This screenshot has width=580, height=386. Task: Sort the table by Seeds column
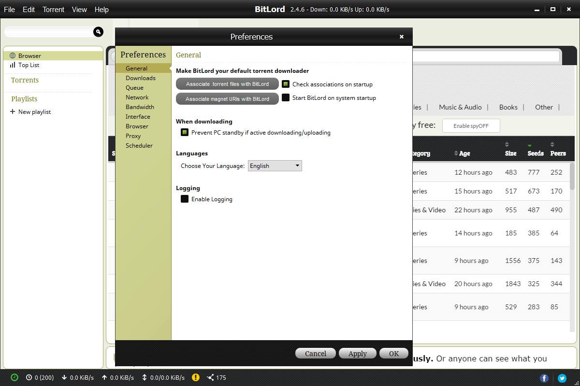click(535, 153)
